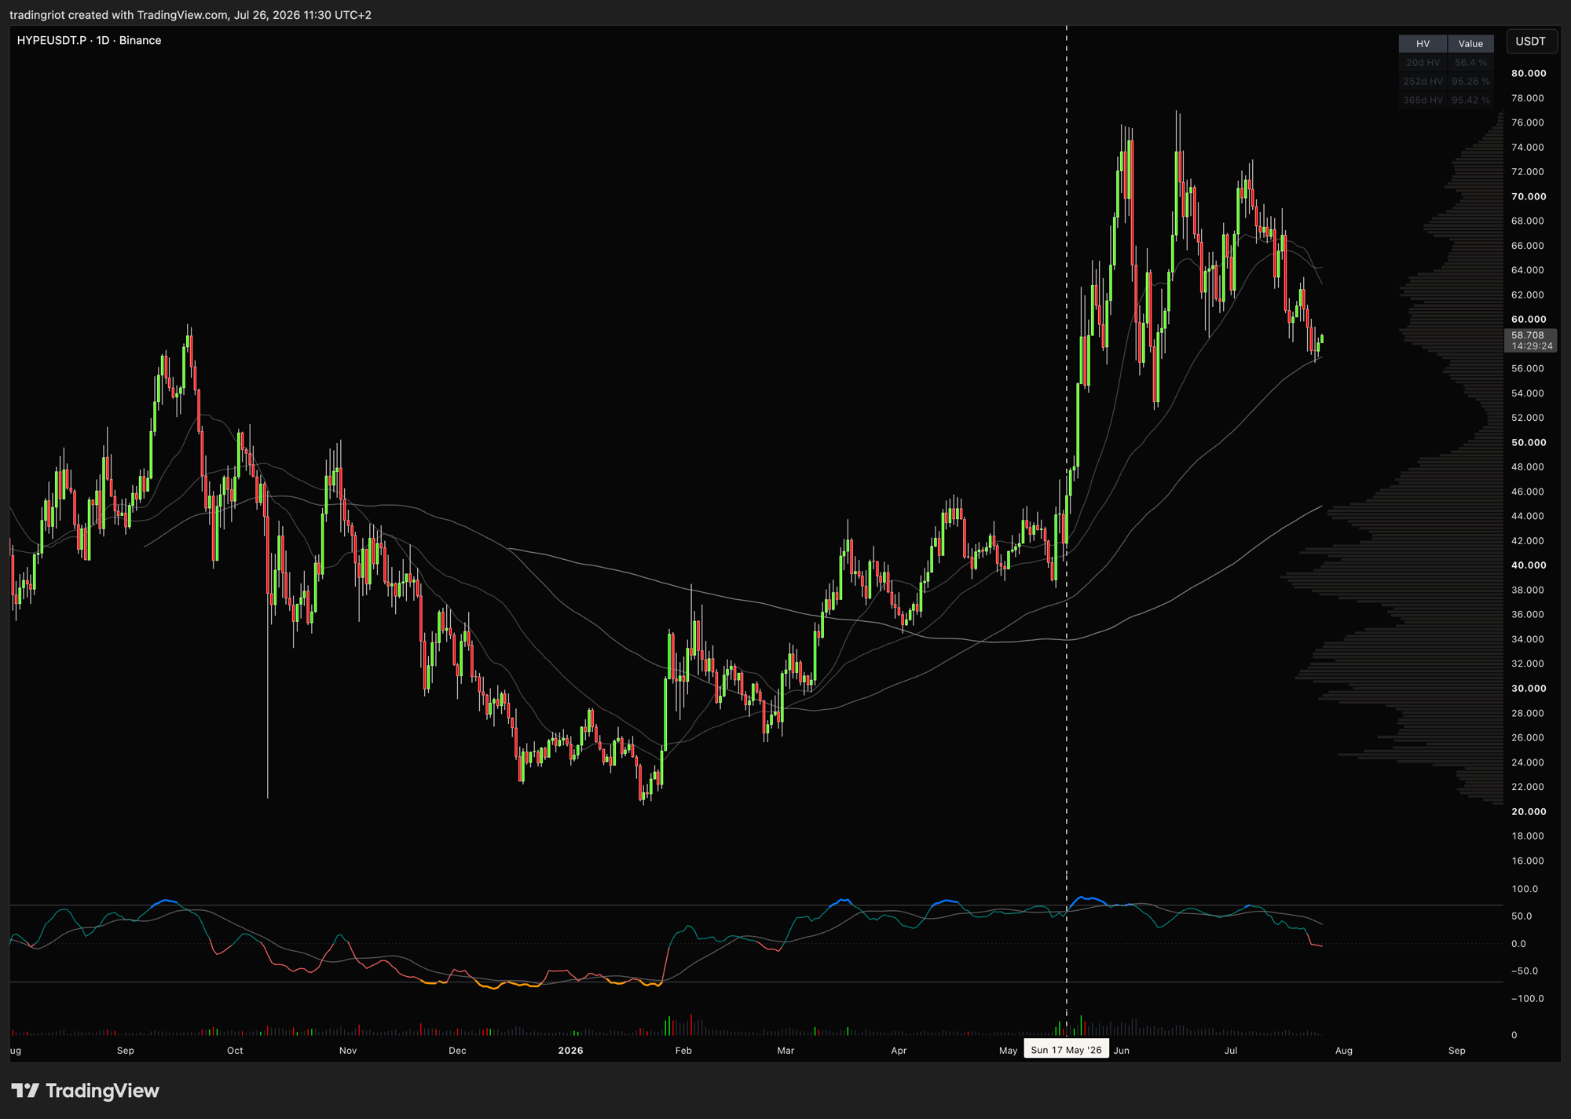This screenshot has height=1119, width=1571.
Task: Click the 56.4 % volatility value
Action: 1470,63
